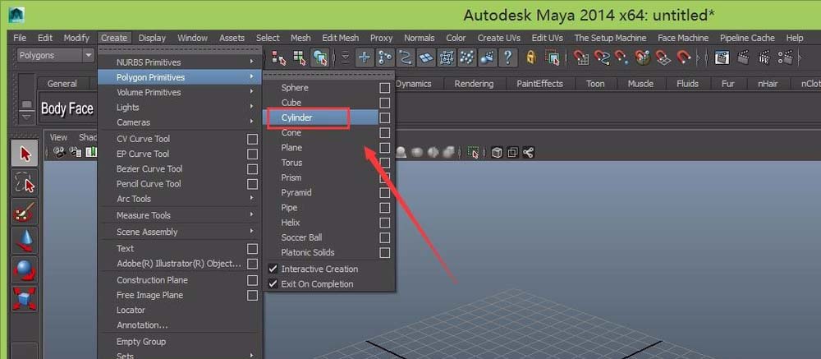Toggle curves selection mask icon

(x=405, y=58)
